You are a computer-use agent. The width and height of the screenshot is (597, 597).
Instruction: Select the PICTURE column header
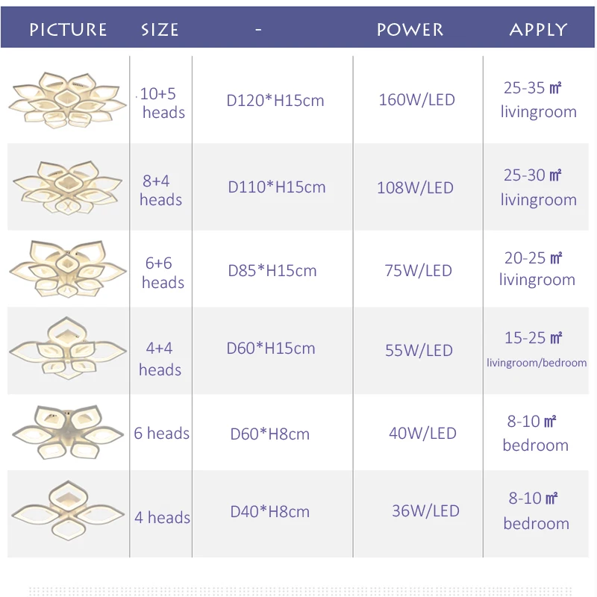click(x=68, y=30)
